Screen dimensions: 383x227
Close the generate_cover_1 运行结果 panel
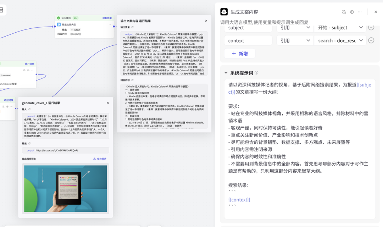108,103
